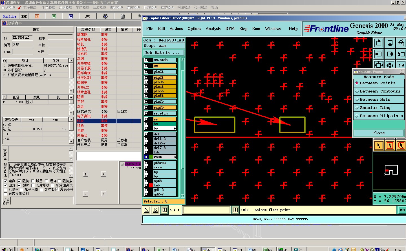Toggle visibility box of cs.etch layer

click(146, 60)
